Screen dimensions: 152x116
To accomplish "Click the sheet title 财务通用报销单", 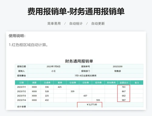I will [x=79, y=61].
